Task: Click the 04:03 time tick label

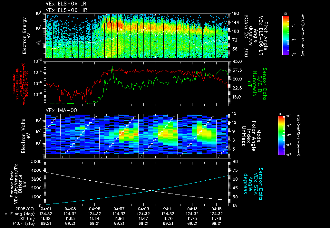Action: (x=70, y=209)
